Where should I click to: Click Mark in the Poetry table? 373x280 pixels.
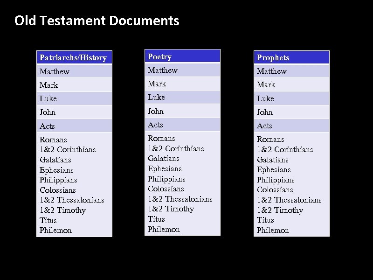click(x=156, y=84)
